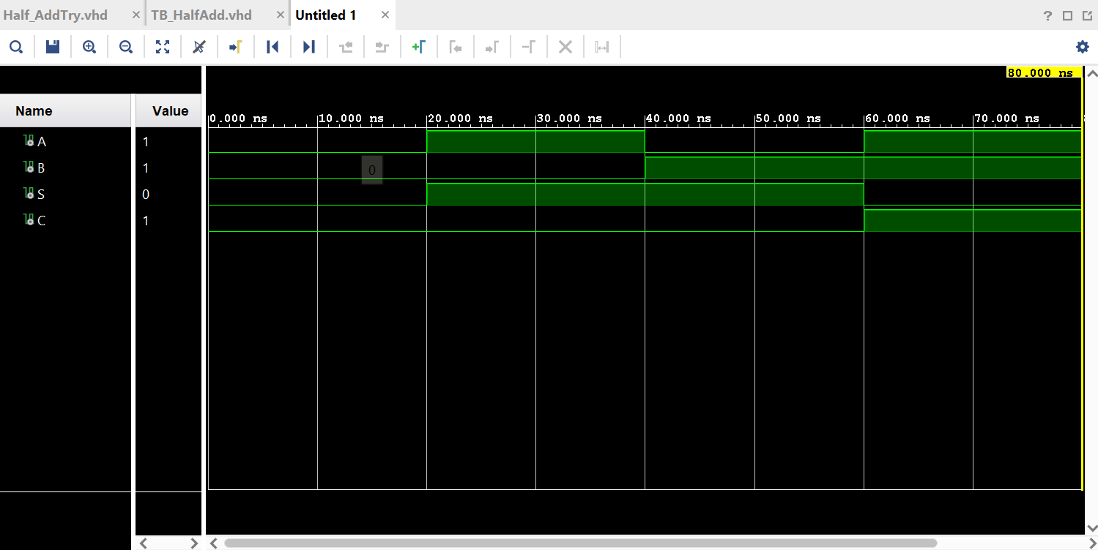Click the high region of signal B waveform
Viewport: 1098px width, 550px height.
(x=863, y=168)
